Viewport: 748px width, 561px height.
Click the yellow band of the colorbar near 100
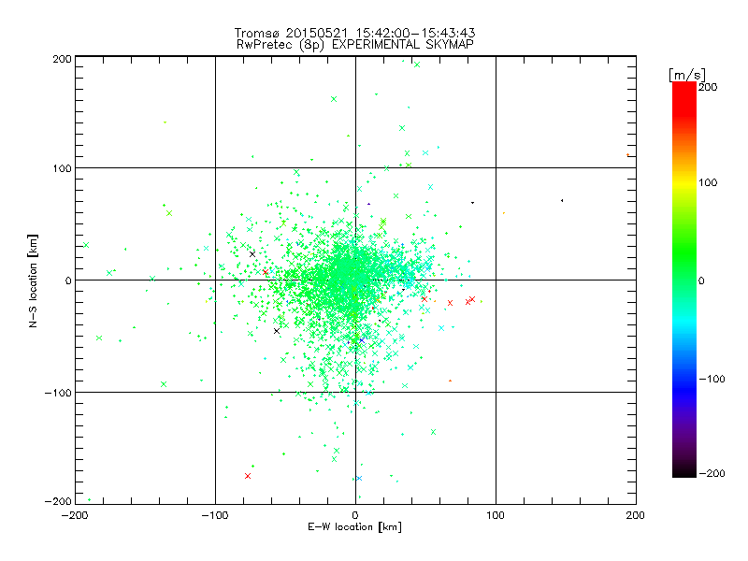coord(684,182)
